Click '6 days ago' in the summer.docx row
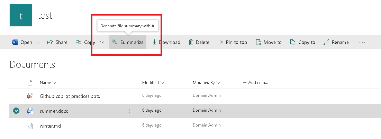Viewport: 381px width, 139px height. tap(152, 110)
